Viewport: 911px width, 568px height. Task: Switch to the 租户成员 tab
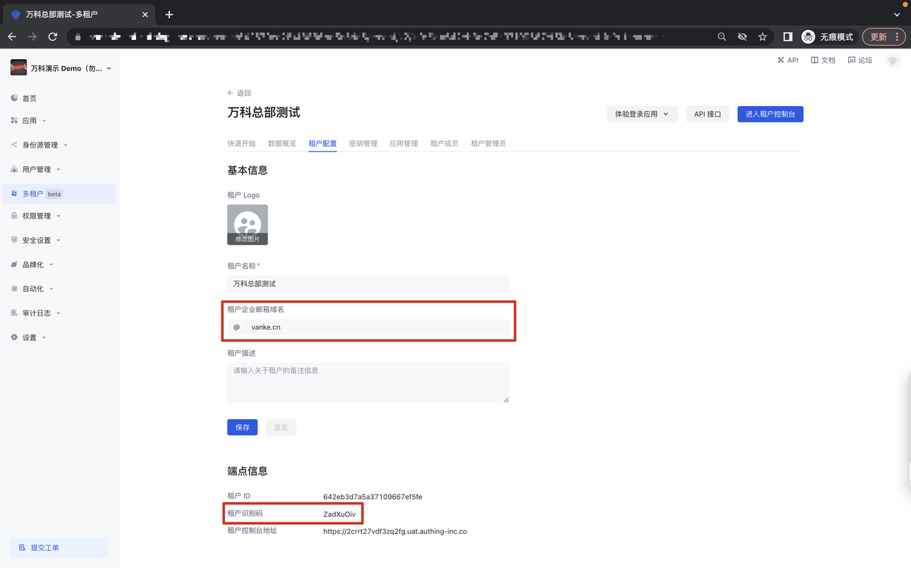click(444, 144)
